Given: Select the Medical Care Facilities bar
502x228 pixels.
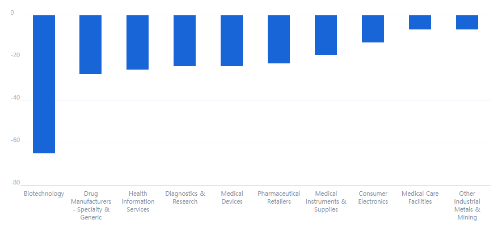Looking at the screenshot, I should tap(420, 22).
